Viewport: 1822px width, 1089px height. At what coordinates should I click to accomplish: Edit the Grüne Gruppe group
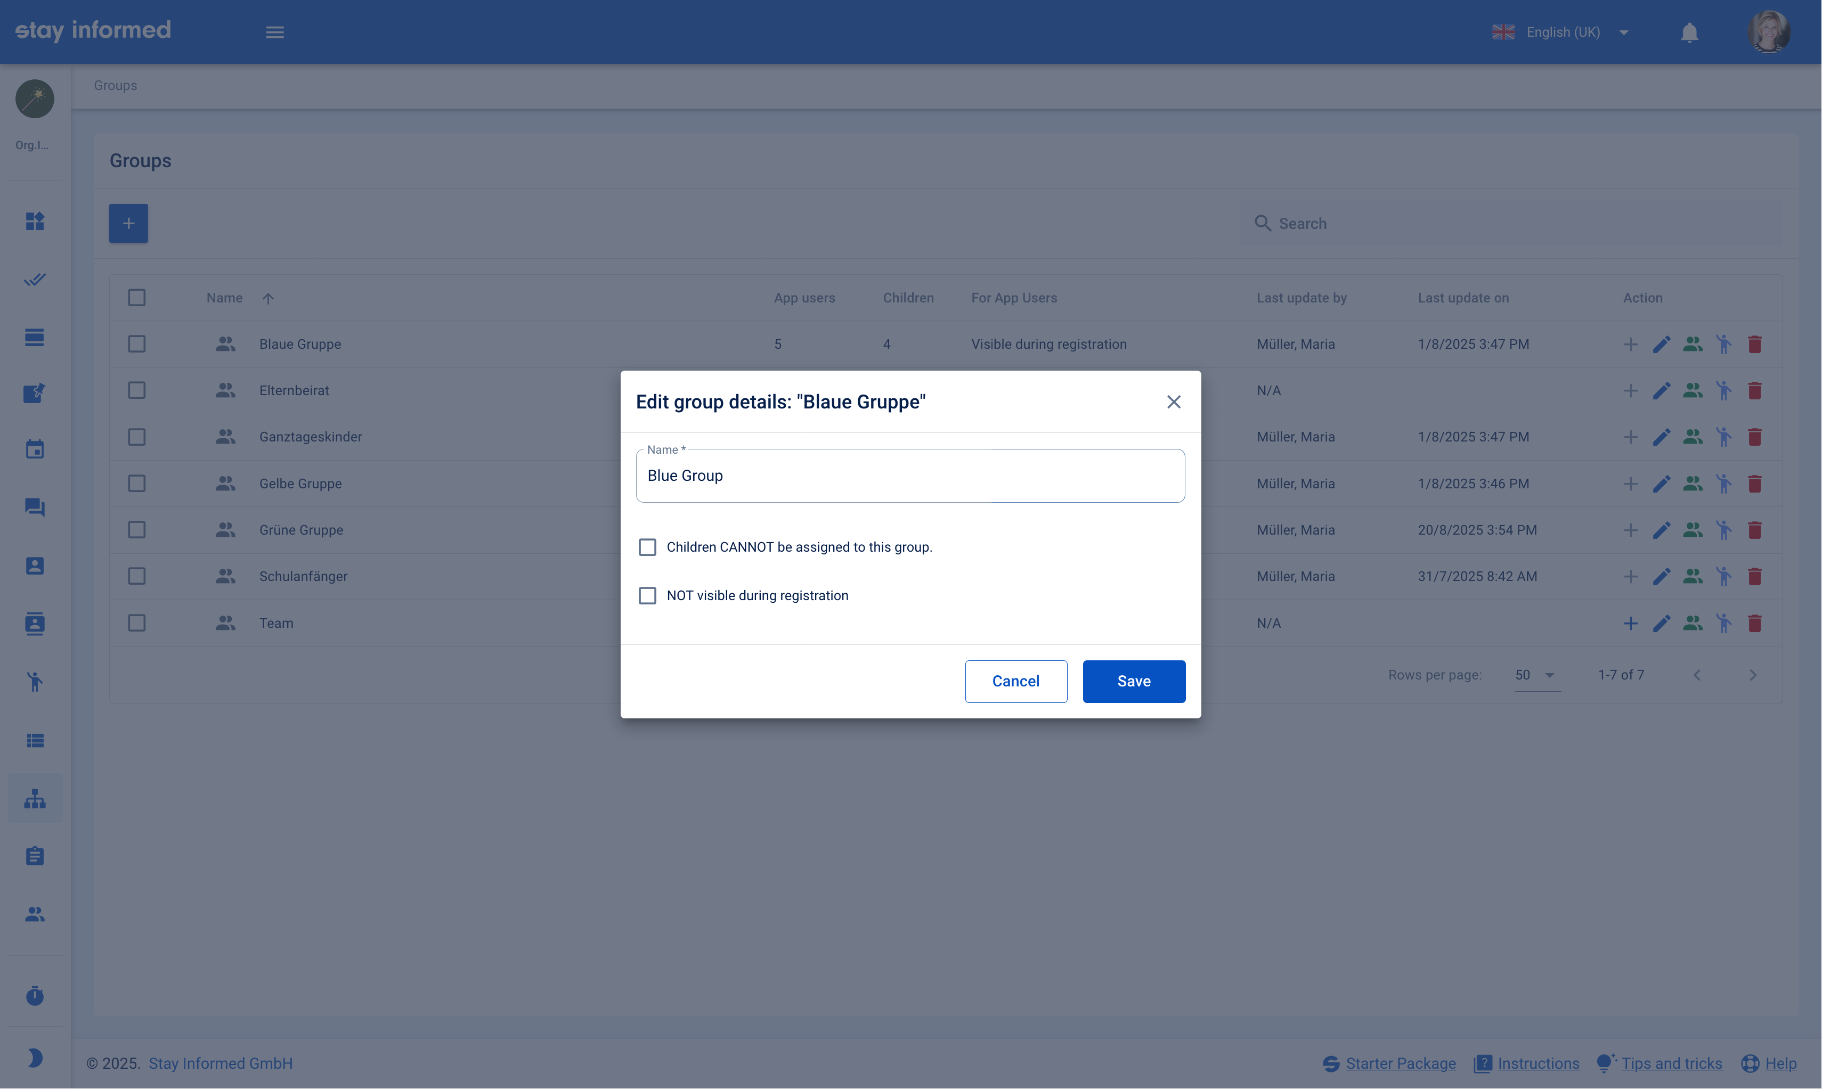point(1661,530)
